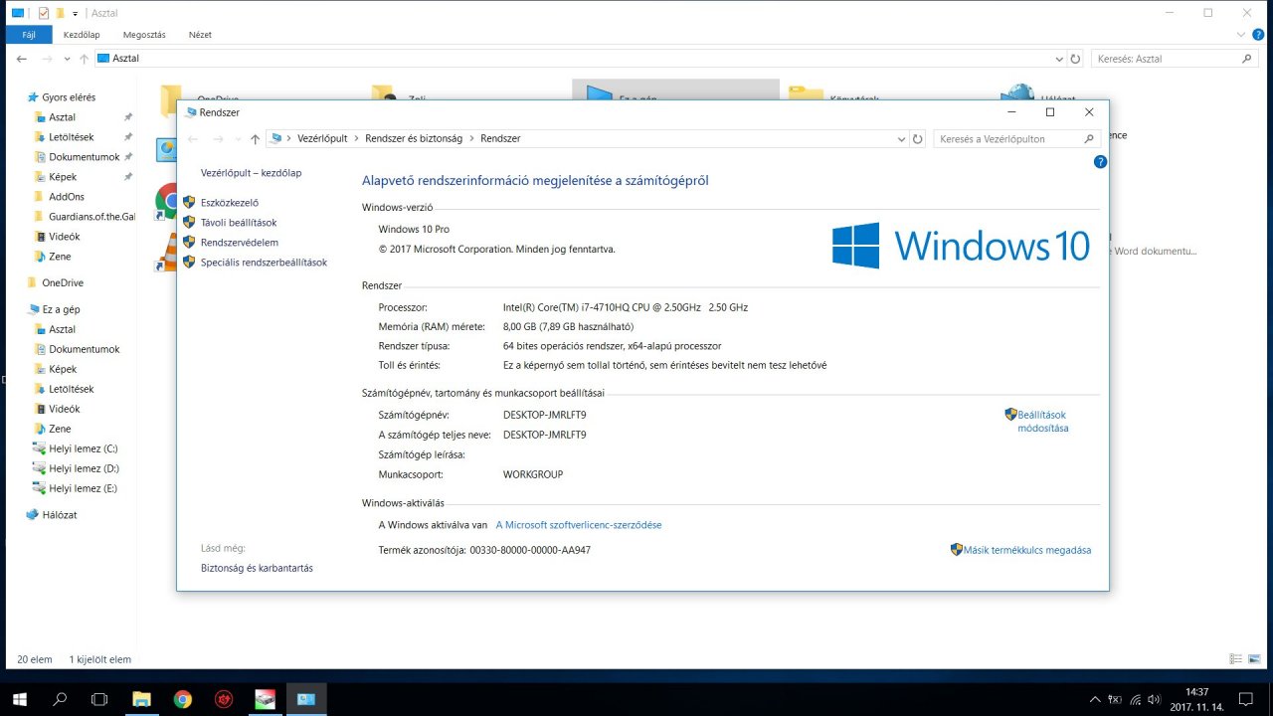
Task: Click the Wi-Fi network tray icon
Action: coord(1135,699)
